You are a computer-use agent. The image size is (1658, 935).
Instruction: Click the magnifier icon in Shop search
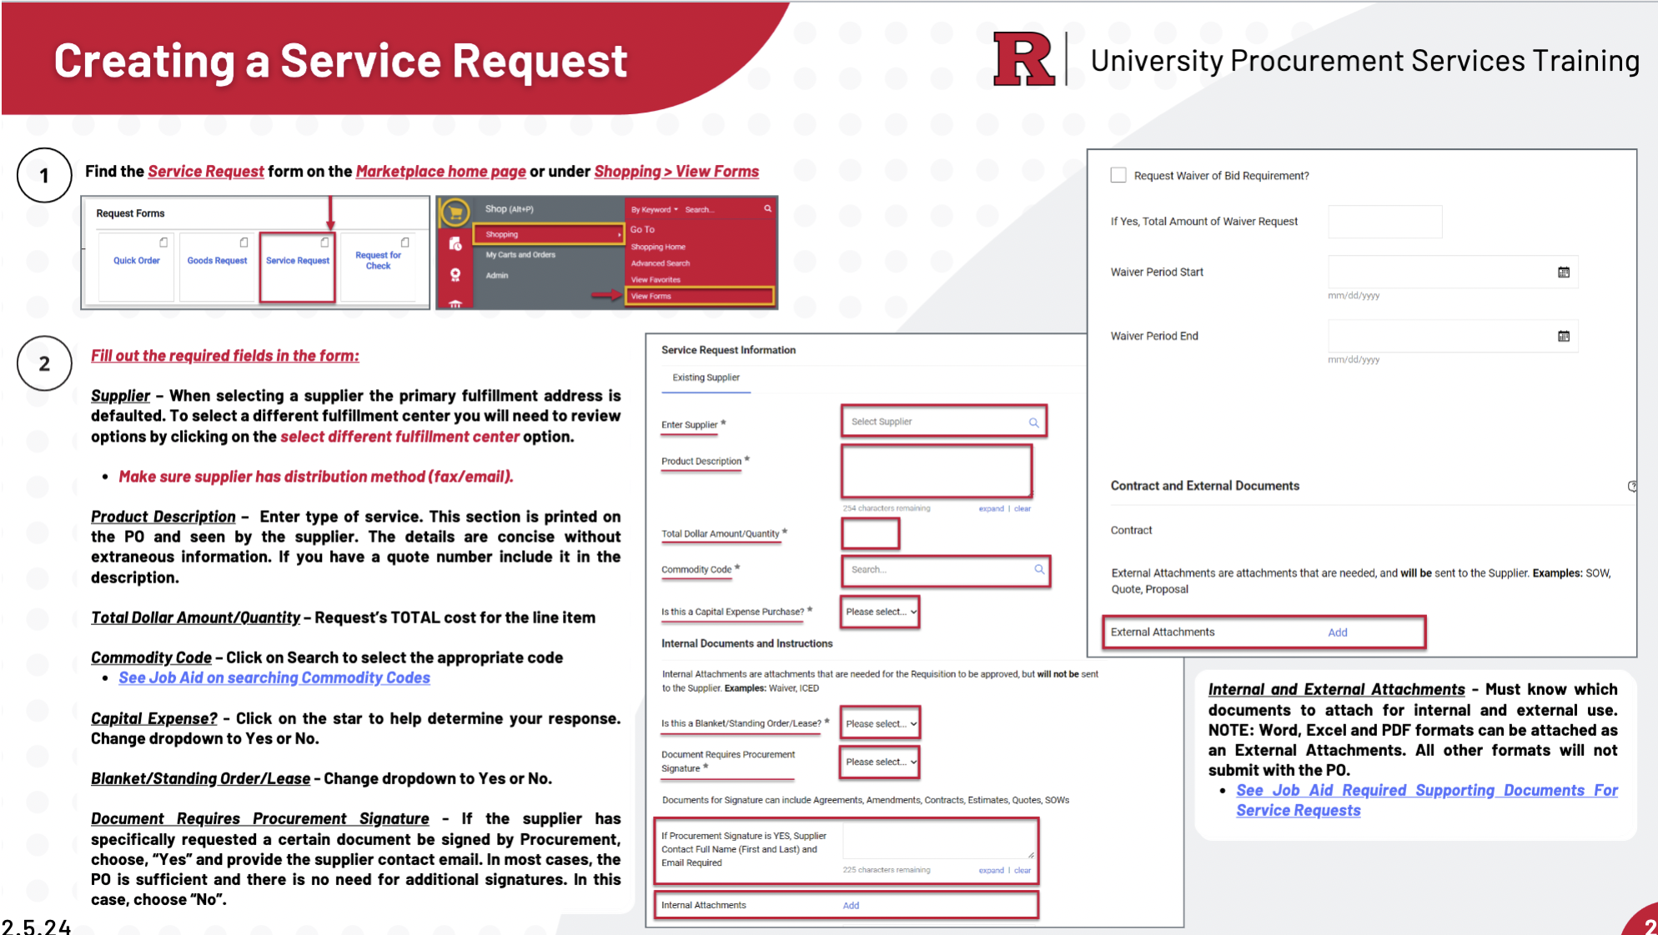tap(767, 209)
